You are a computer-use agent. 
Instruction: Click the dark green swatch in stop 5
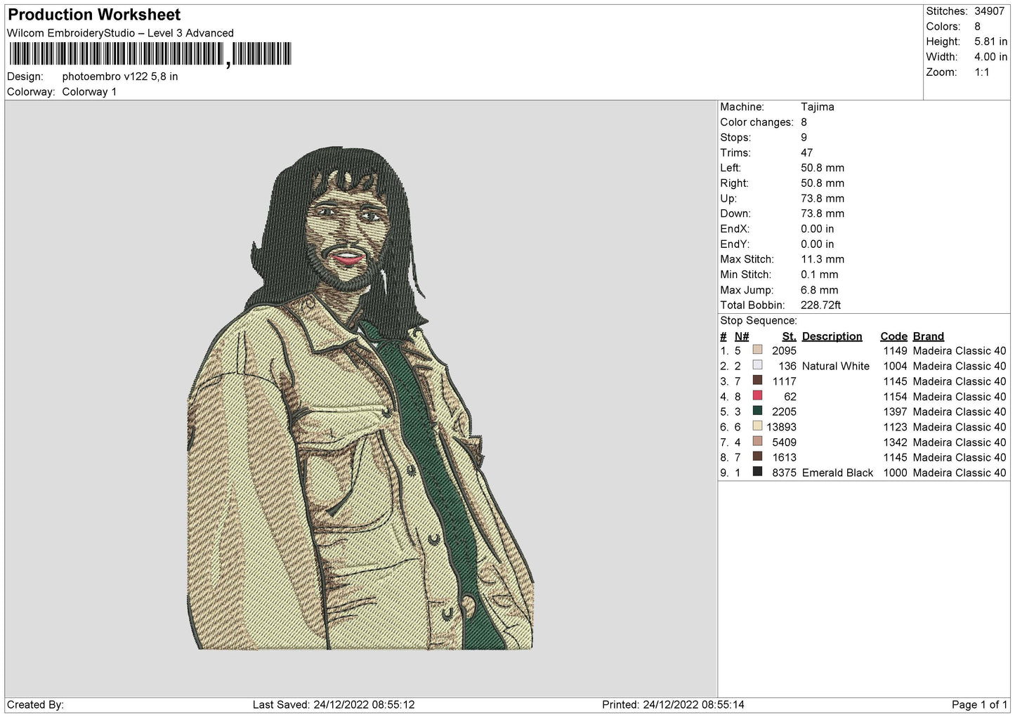(x=757, y=411)
